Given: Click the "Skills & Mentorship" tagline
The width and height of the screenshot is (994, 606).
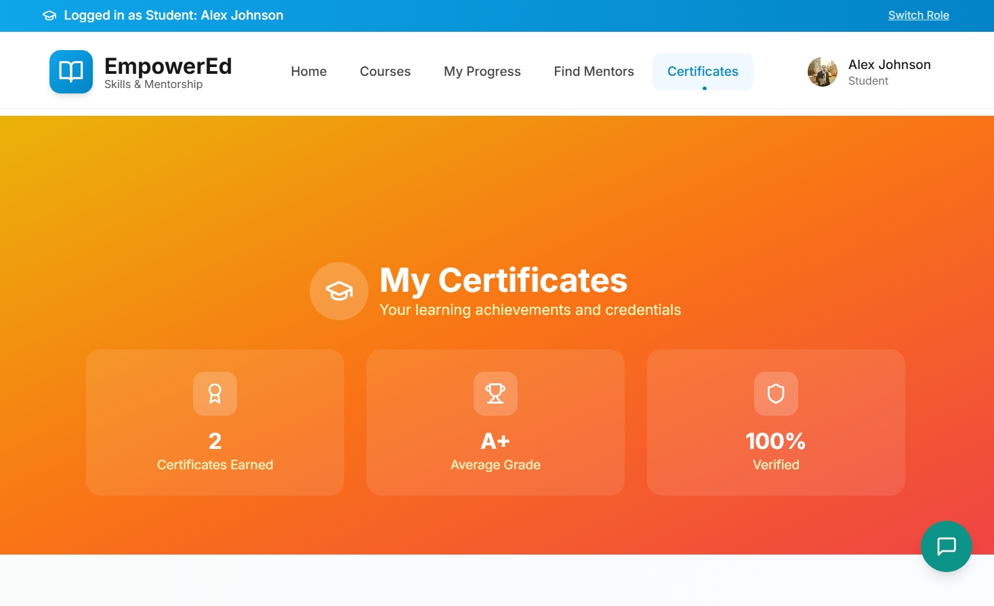Looking at the screenshot, I should point(153,84).
